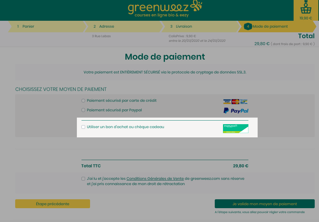The image size is (319, 222).
Task: Open the shopping basket icon
Action: click(x=306, y=8)
